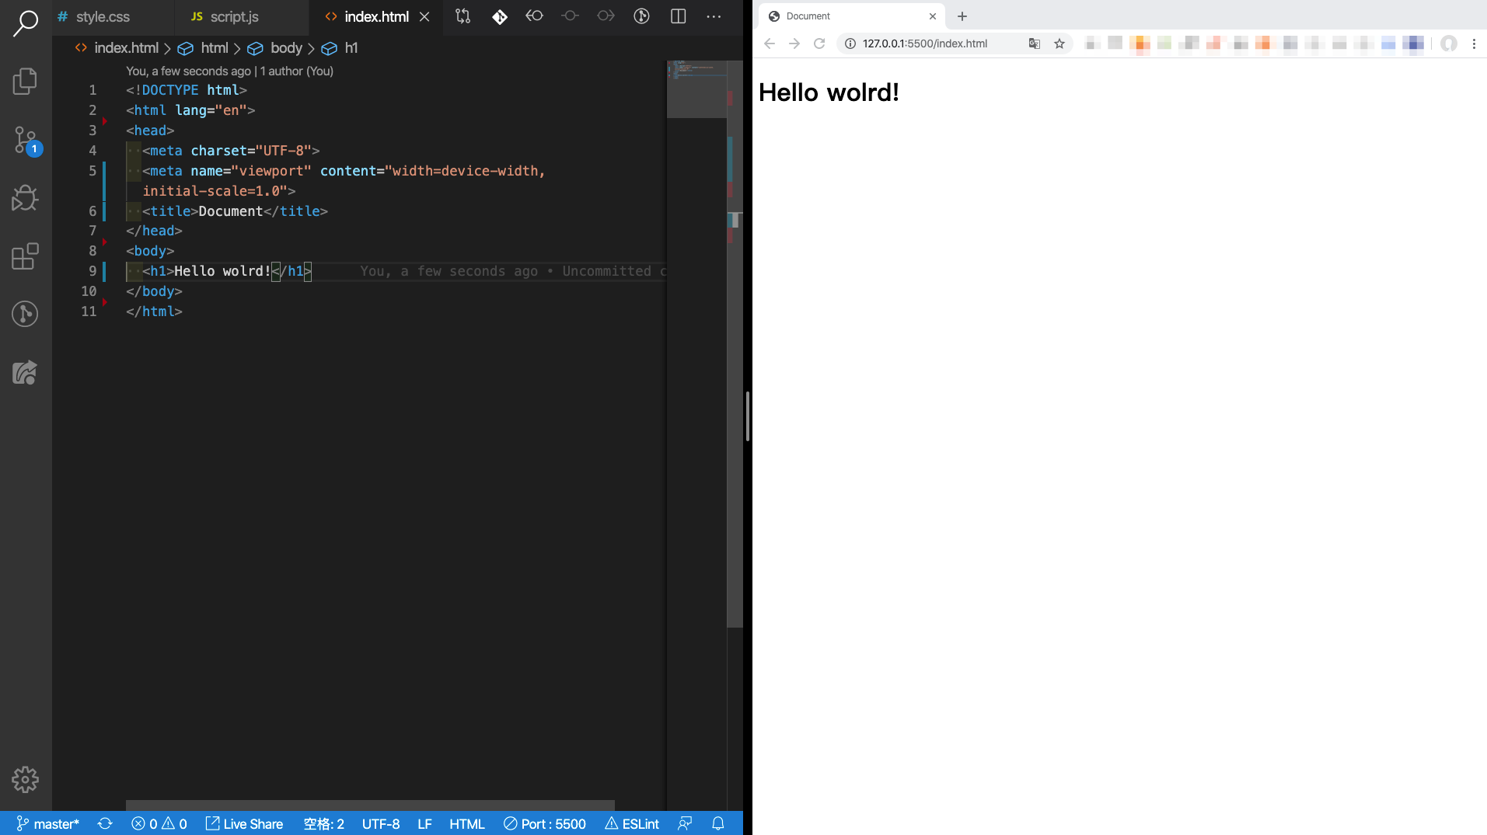Screen dimensions: 1487x835
Task: Bookmark this page with the star
Action: point(1059,43)
